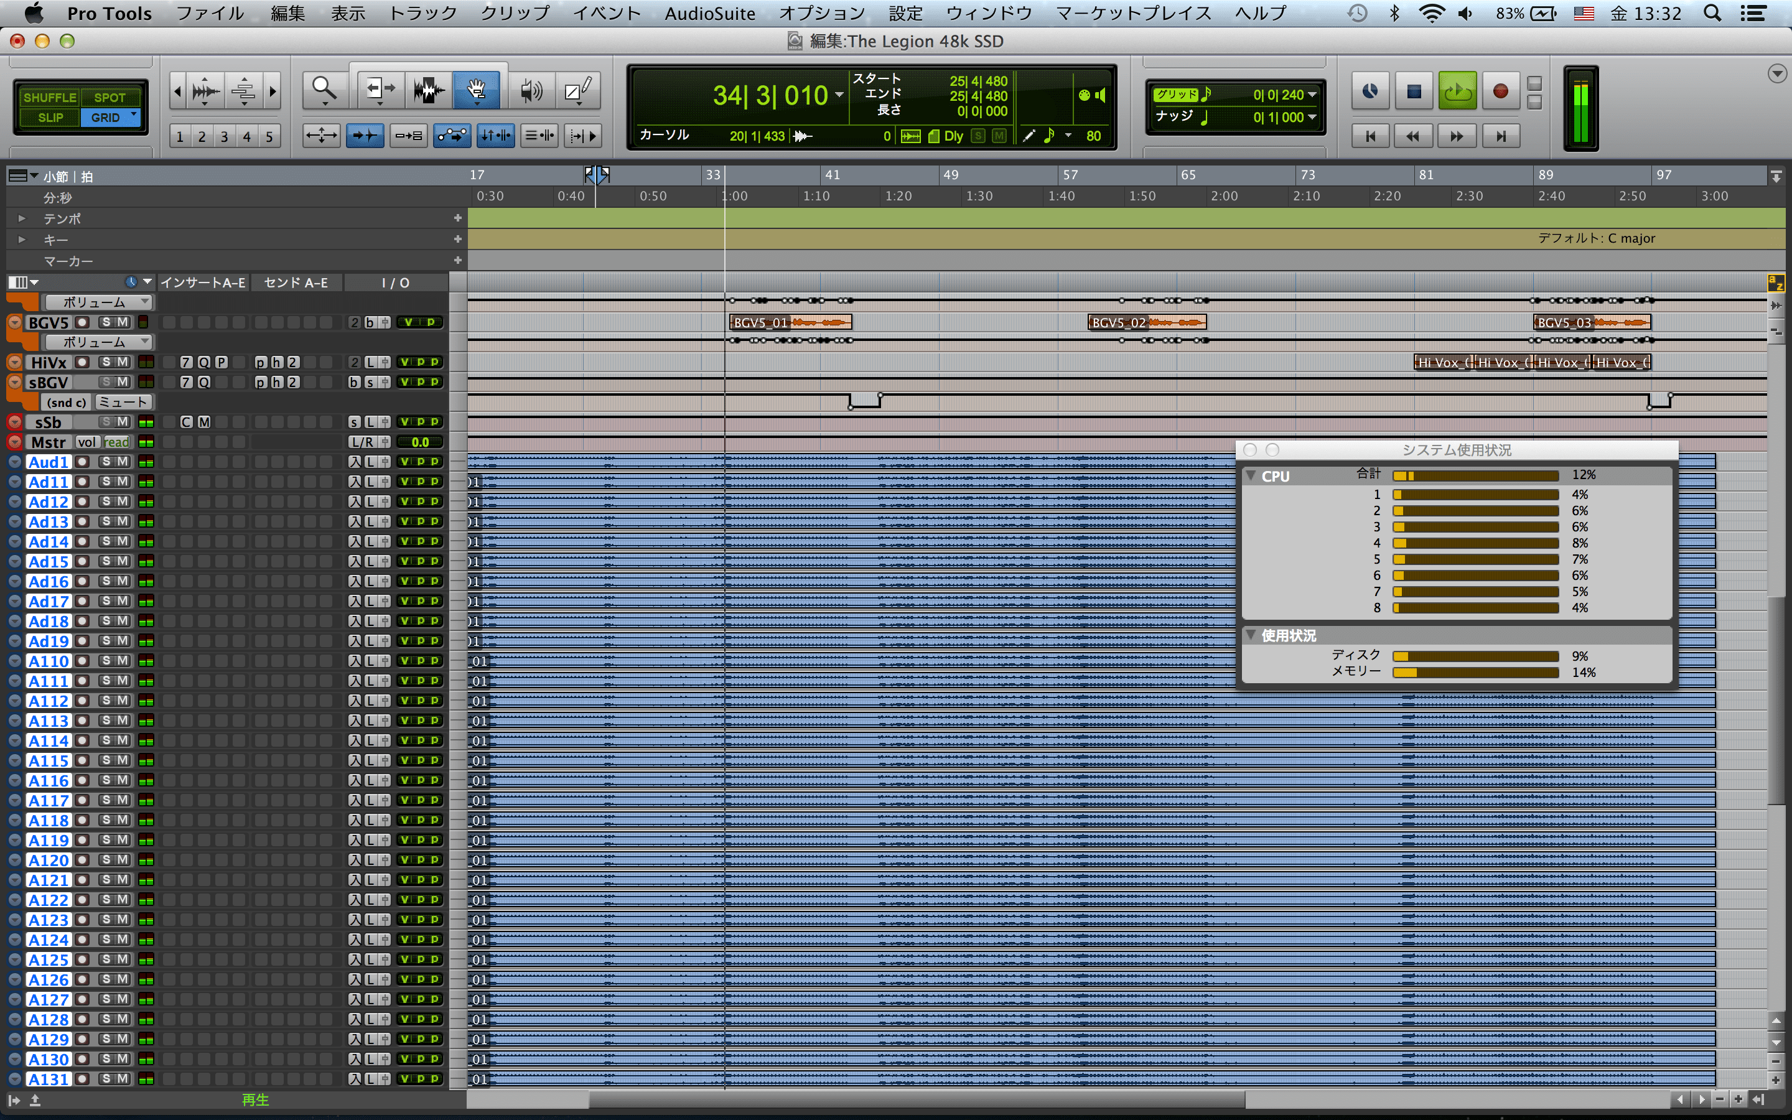Image resolution: width=1792 pixels, height=1120 pixels.
Task: Click the Rewind button
Action: click(1414, 136)
